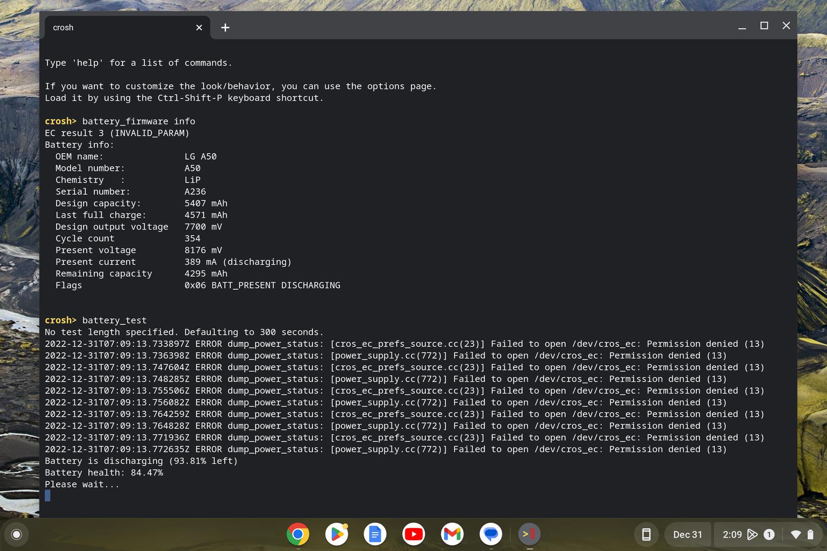
Task: Open Gmail from the shelf
Action: (x=452, y=534)
